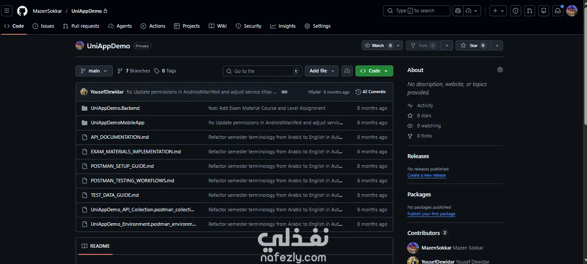Viewport: 587px width, 264px height.
Task: Open commit message 'feat: Add Exam Material Course'
Action: 267,108
